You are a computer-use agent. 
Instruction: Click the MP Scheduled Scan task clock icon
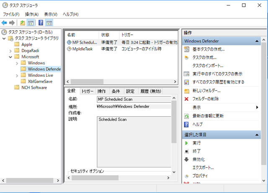click(x=69, y=42)
